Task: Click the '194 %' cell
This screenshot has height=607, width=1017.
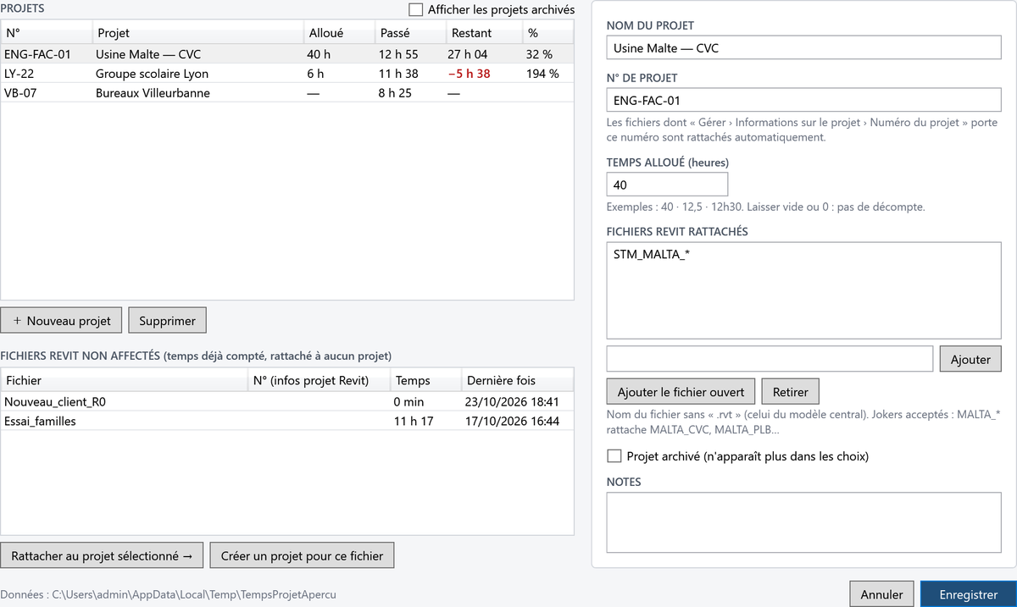Action: 543,74
